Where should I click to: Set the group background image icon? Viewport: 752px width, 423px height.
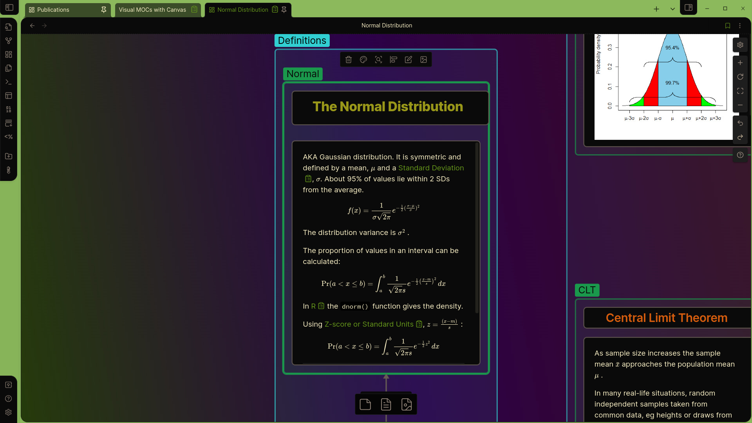point(423,60)
